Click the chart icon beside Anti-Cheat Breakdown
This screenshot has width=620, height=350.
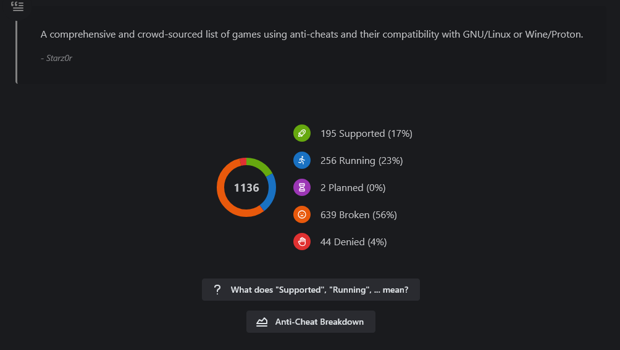pos(262,322)
